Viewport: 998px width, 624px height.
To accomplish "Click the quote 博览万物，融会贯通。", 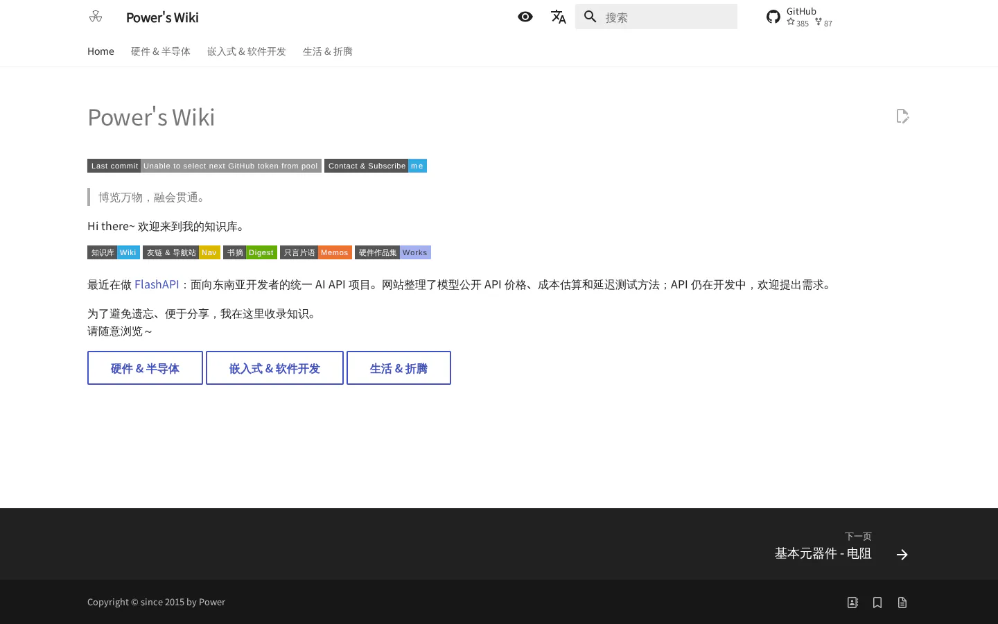I will 154,197.
